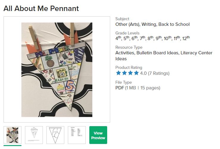The height and width of the screenshot is (149, 220).
Task: Select the first pennant photo thumbnail
Action: click(13, 135)
